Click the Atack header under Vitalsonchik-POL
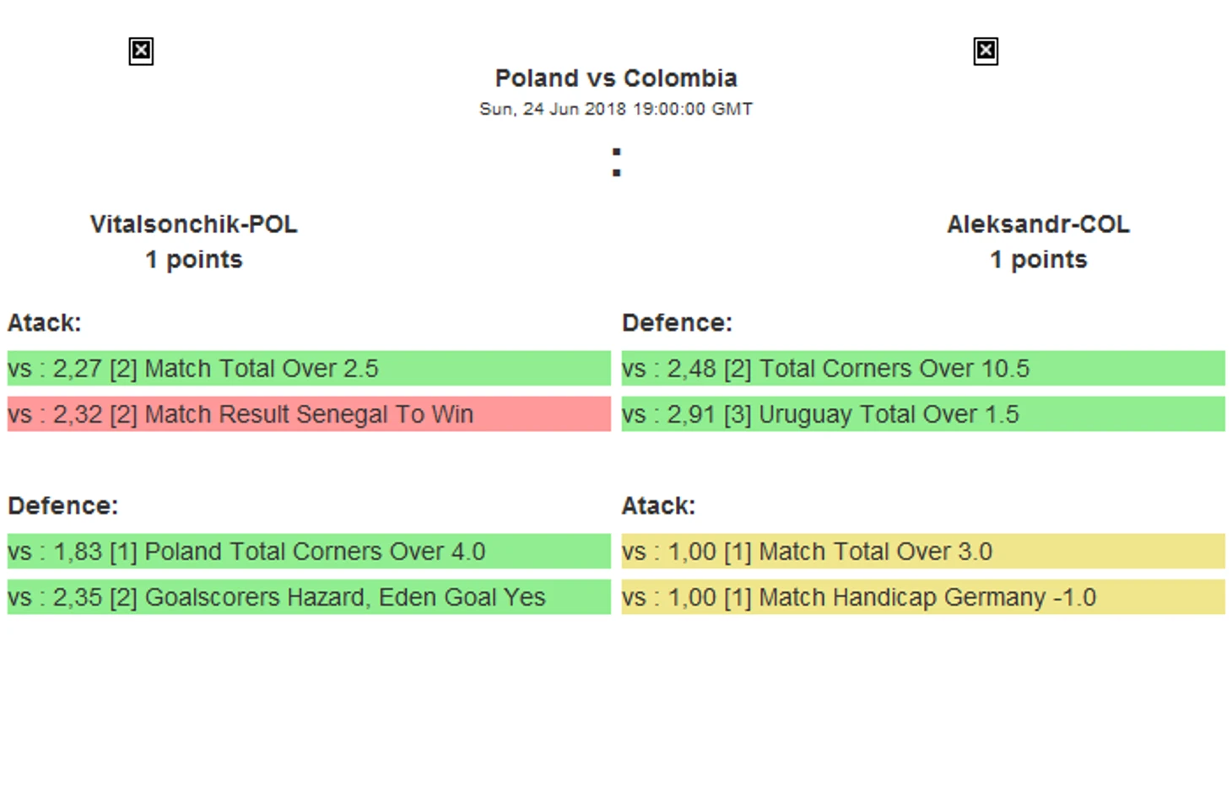 click(x=45, y=323)
